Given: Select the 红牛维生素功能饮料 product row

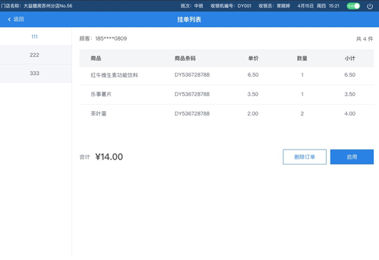Looking at the screenshot, I should [x=227, y=75].
